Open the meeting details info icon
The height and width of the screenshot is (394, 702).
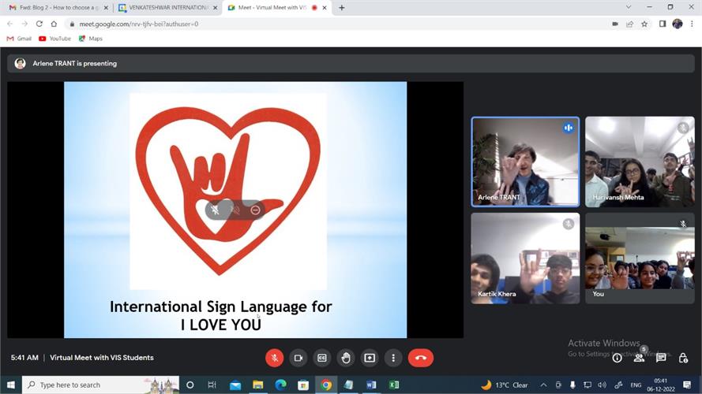pyautogui.click(x=617, y=358)
